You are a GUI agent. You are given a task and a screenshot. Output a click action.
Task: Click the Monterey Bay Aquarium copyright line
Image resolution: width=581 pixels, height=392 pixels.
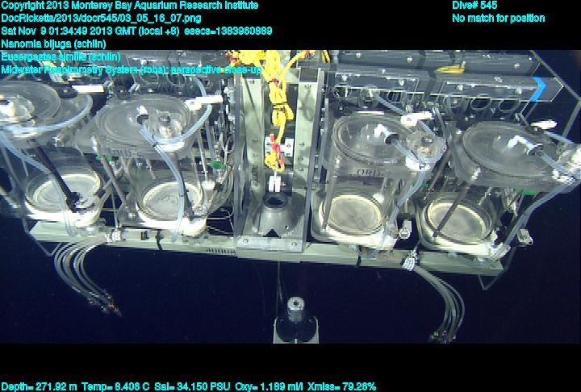(130, 6)
